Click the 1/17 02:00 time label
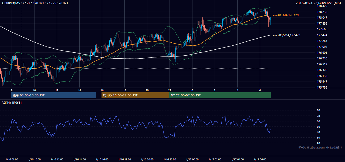 (x=215, y=159)
